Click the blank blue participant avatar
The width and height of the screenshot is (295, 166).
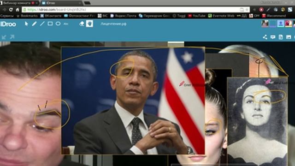coord(273,24)
